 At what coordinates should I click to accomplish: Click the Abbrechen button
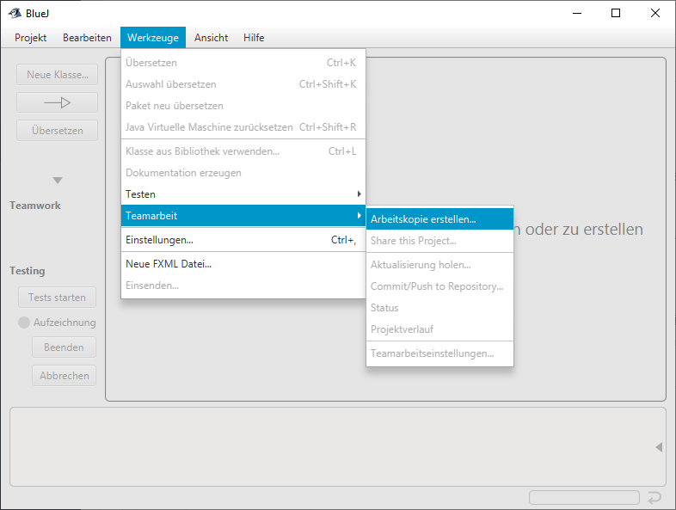(64, 376)
